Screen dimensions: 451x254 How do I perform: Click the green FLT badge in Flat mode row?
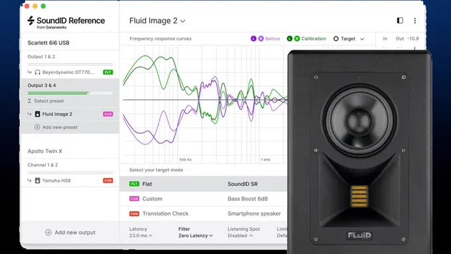(134, 184)
